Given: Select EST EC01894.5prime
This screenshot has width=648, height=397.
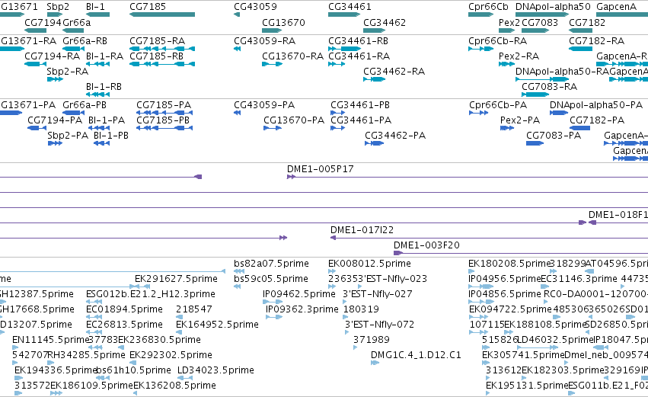Looking at the screenshot, I should pos(124,309).
